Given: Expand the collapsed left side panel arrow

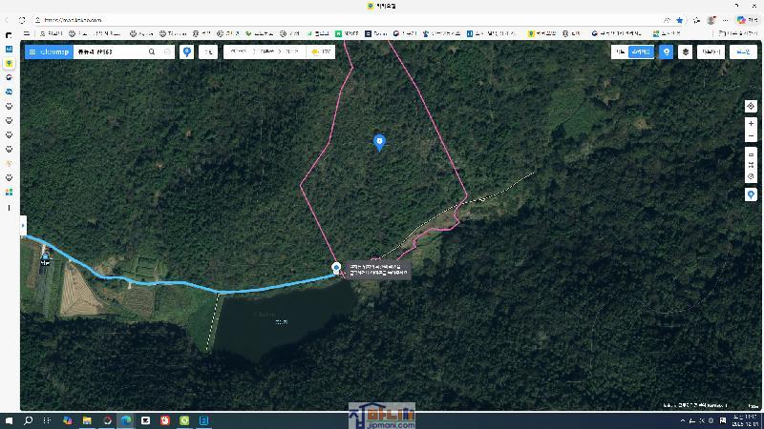Looking at the screenshot, I should 23,227.
